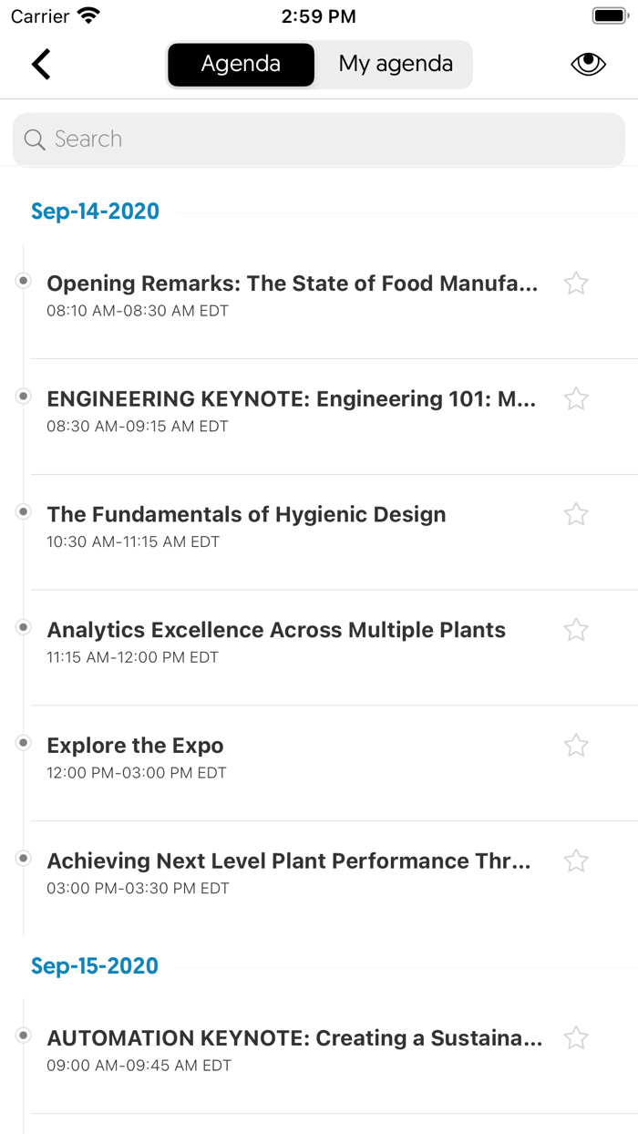The image size is (638, 1134).
Task: Click the back arrow icon
Action: (40, 64)
